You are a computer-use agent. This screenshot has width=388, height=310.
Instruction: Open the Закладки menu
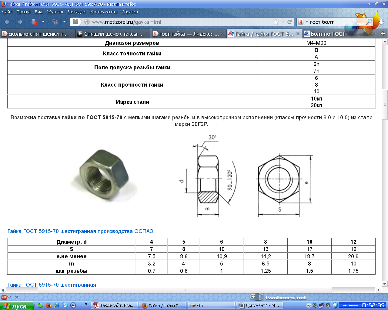point(76,12)
